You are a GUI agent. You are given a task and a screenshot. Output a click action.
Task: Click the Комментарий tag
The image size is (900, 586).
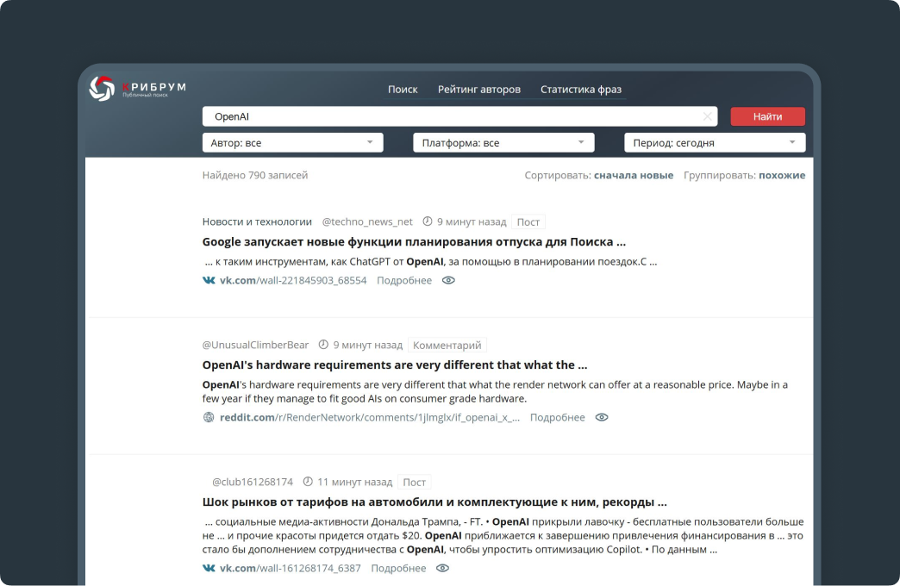point(447,345)
